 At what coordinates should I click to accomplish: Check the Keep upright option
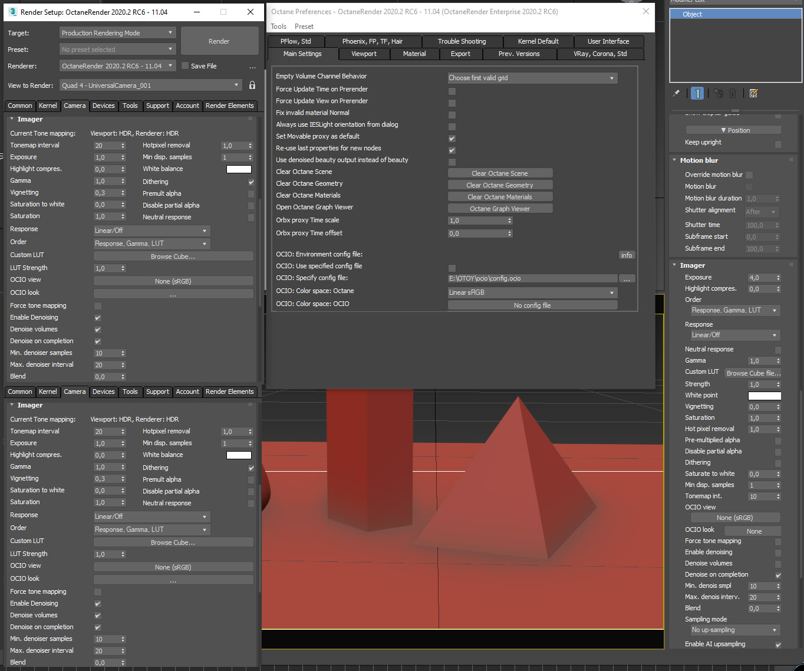tap(778, 144)
